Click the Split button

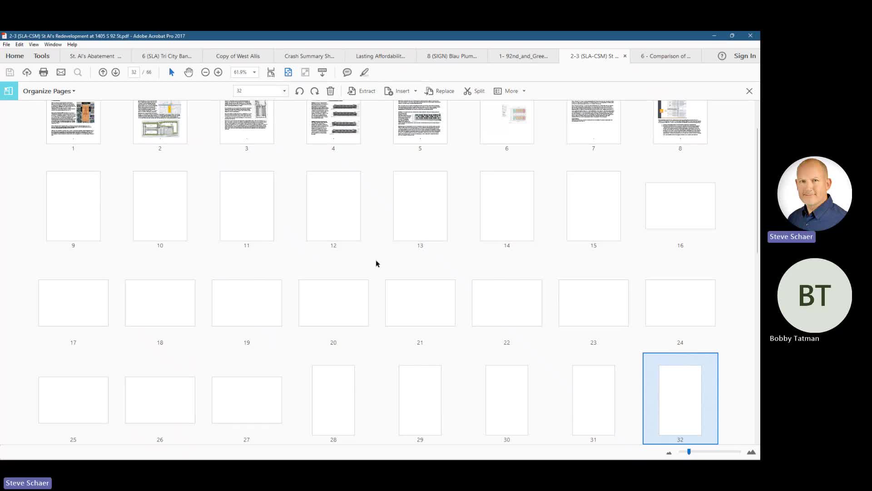(474, 91)
